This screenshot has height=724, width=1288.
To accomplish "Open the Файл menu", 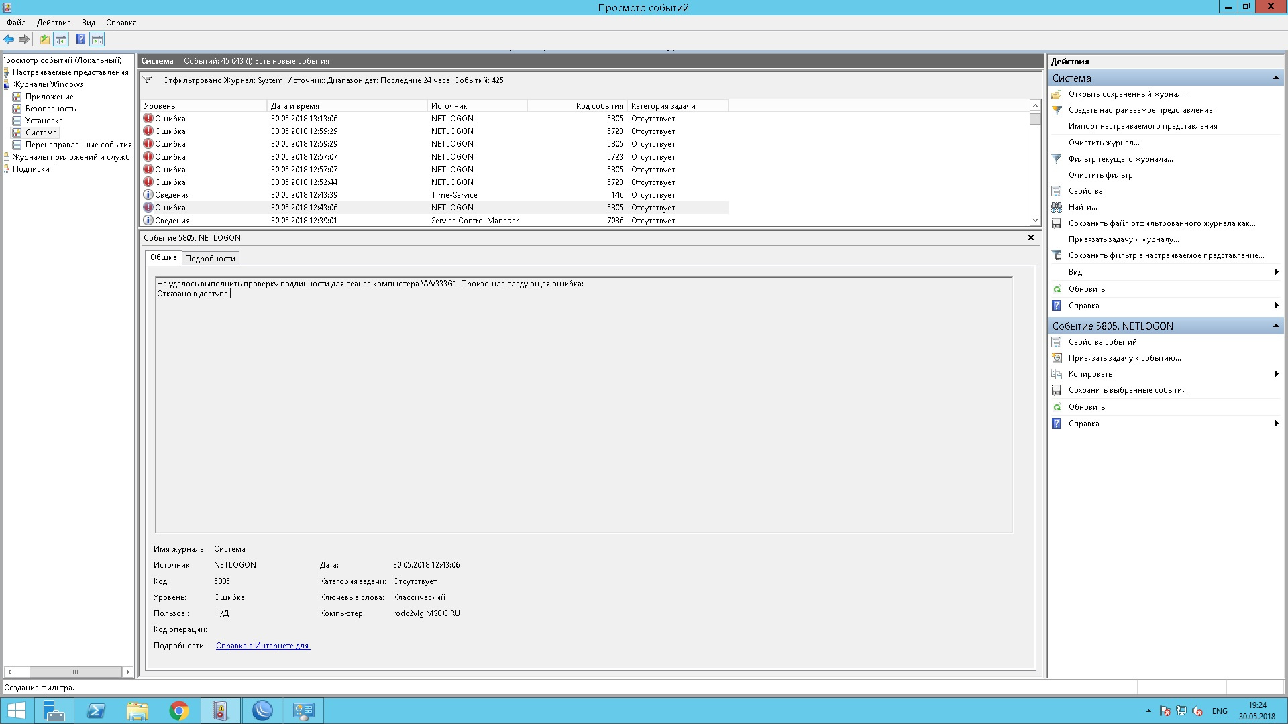I will 16,23.
